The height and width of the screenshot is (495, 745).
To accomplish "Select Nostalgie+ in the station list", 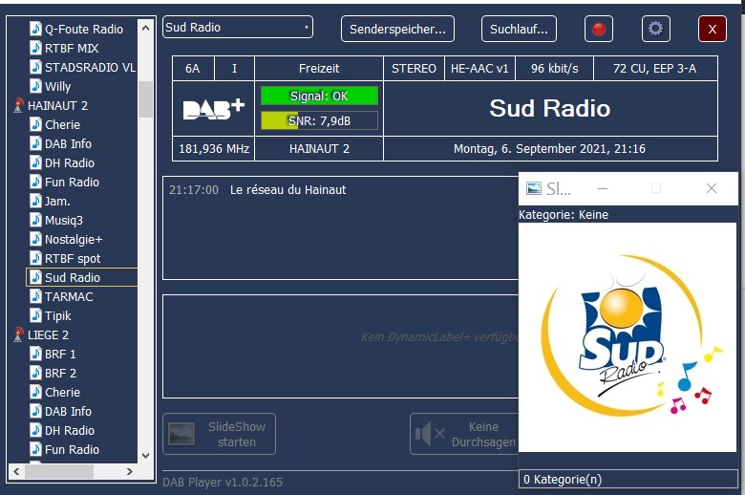I will pos(73,240).
